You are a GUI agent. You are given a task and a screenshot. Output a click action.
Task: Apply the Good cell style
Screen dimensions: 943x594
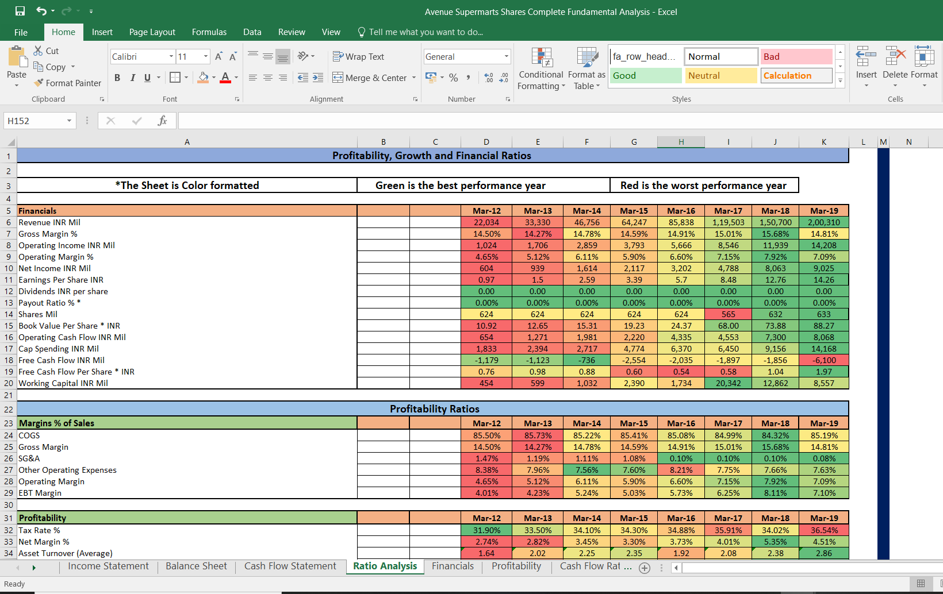pyautogui.click(x=645, y=75)
